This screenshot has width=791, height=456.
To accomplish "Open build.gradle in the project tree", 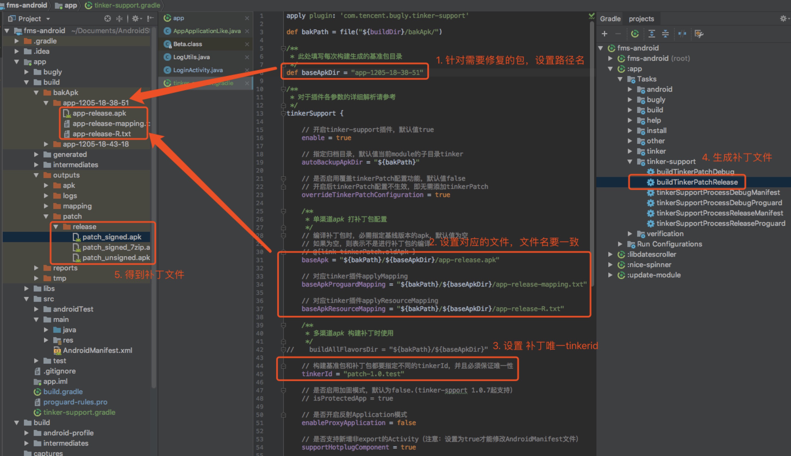I will (63, 392).
